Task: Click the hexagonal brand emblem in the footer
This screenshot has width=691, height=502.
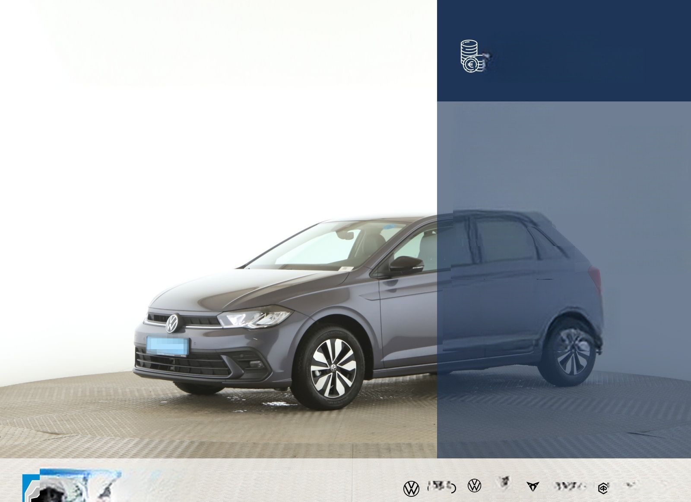Action: tap(602, 488)
